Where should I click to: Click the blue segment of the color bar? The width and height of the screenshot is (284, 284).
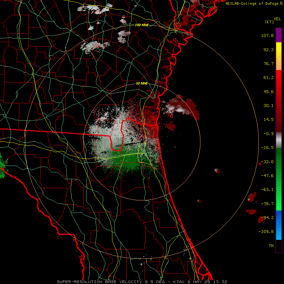279,225
